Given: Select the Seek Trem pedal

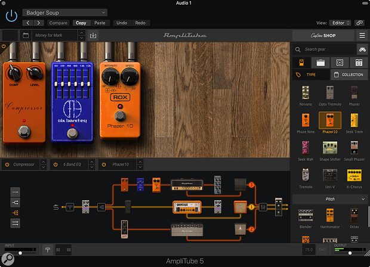Looking at the screenshot, I should (354, 123).
